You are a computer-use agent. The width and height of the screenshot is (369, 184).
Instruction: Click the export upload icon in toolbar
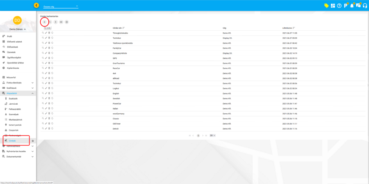pyautogui.click(x=55, y=22)
